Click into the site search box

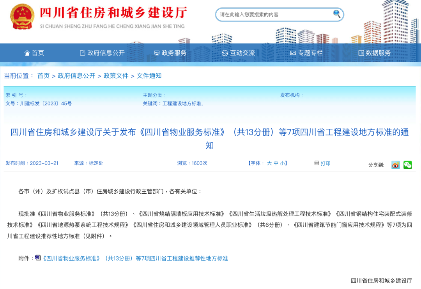pyautogui.click(x=273, y=15)
